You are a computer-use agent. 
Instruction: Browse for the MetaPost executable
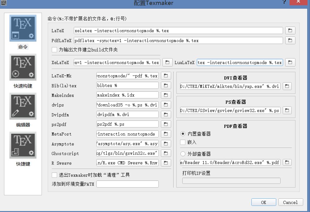[x=166, y=134]
